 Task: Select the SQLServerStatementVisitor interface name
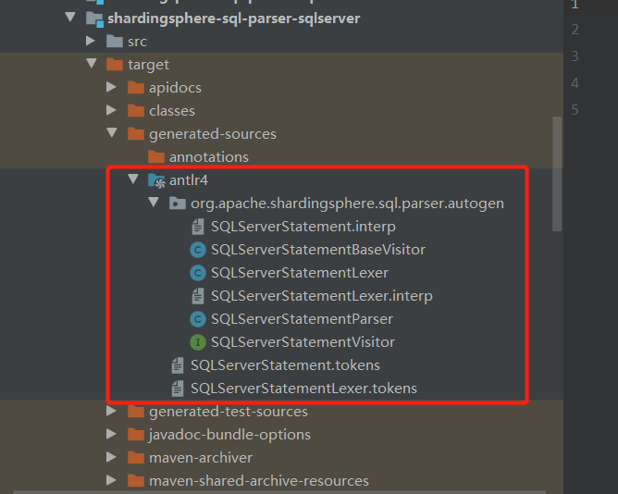point(303,342)
